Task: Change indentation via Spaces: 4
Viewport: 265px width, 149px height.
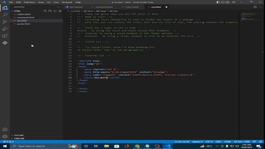Action: click(197, 142)
